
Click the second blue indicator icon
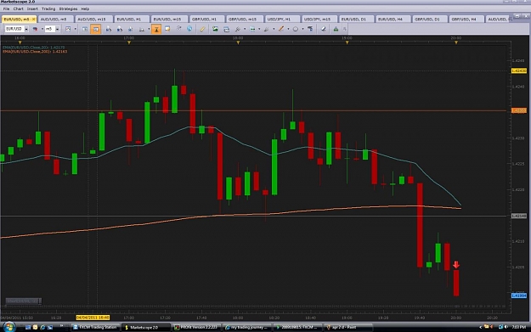(x=120, y=29)
